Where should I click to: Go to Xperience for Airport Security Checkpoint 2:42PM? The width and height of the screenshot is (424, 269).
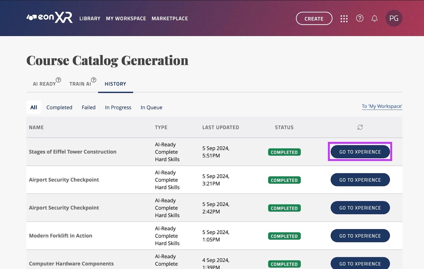(x=360, y=208)
